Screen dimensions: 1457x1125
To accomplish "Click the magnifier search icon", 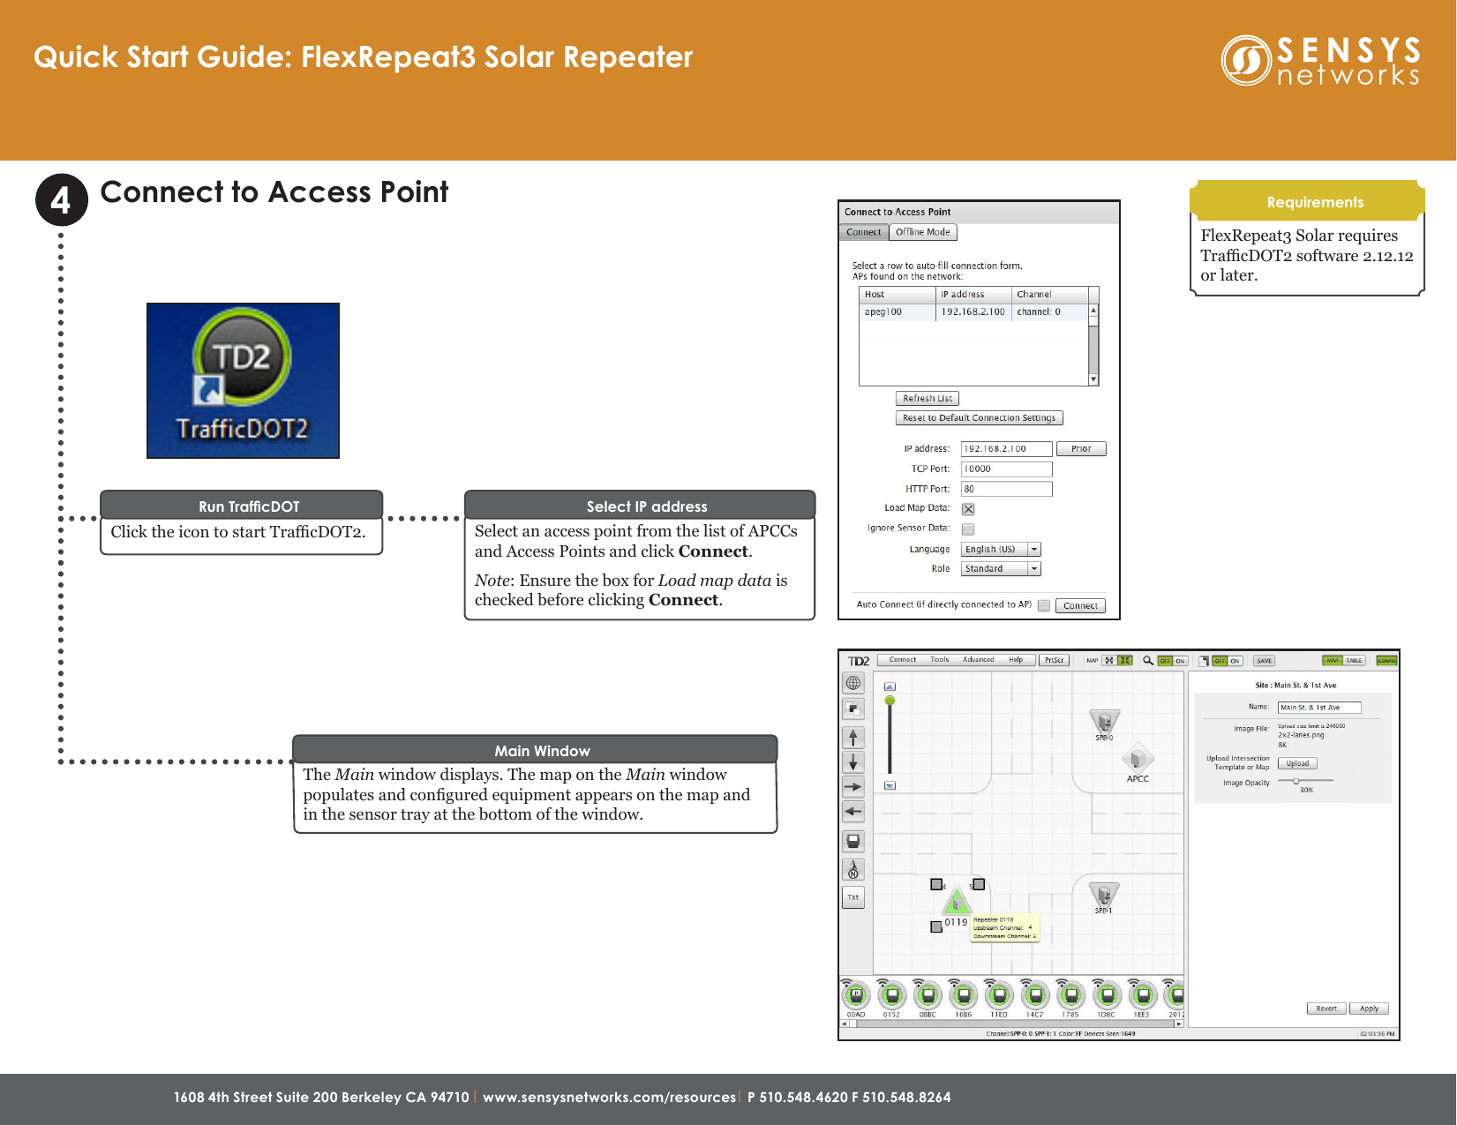I will coord(1148,660).
